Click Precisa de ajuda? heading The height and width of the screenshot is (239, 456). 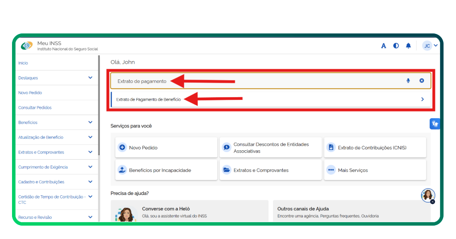click(130, 193)
